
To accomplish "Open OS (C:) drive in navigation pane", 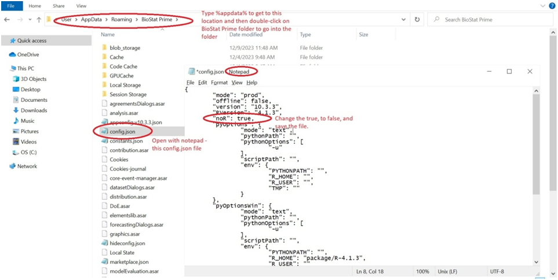I will point(28,152).
